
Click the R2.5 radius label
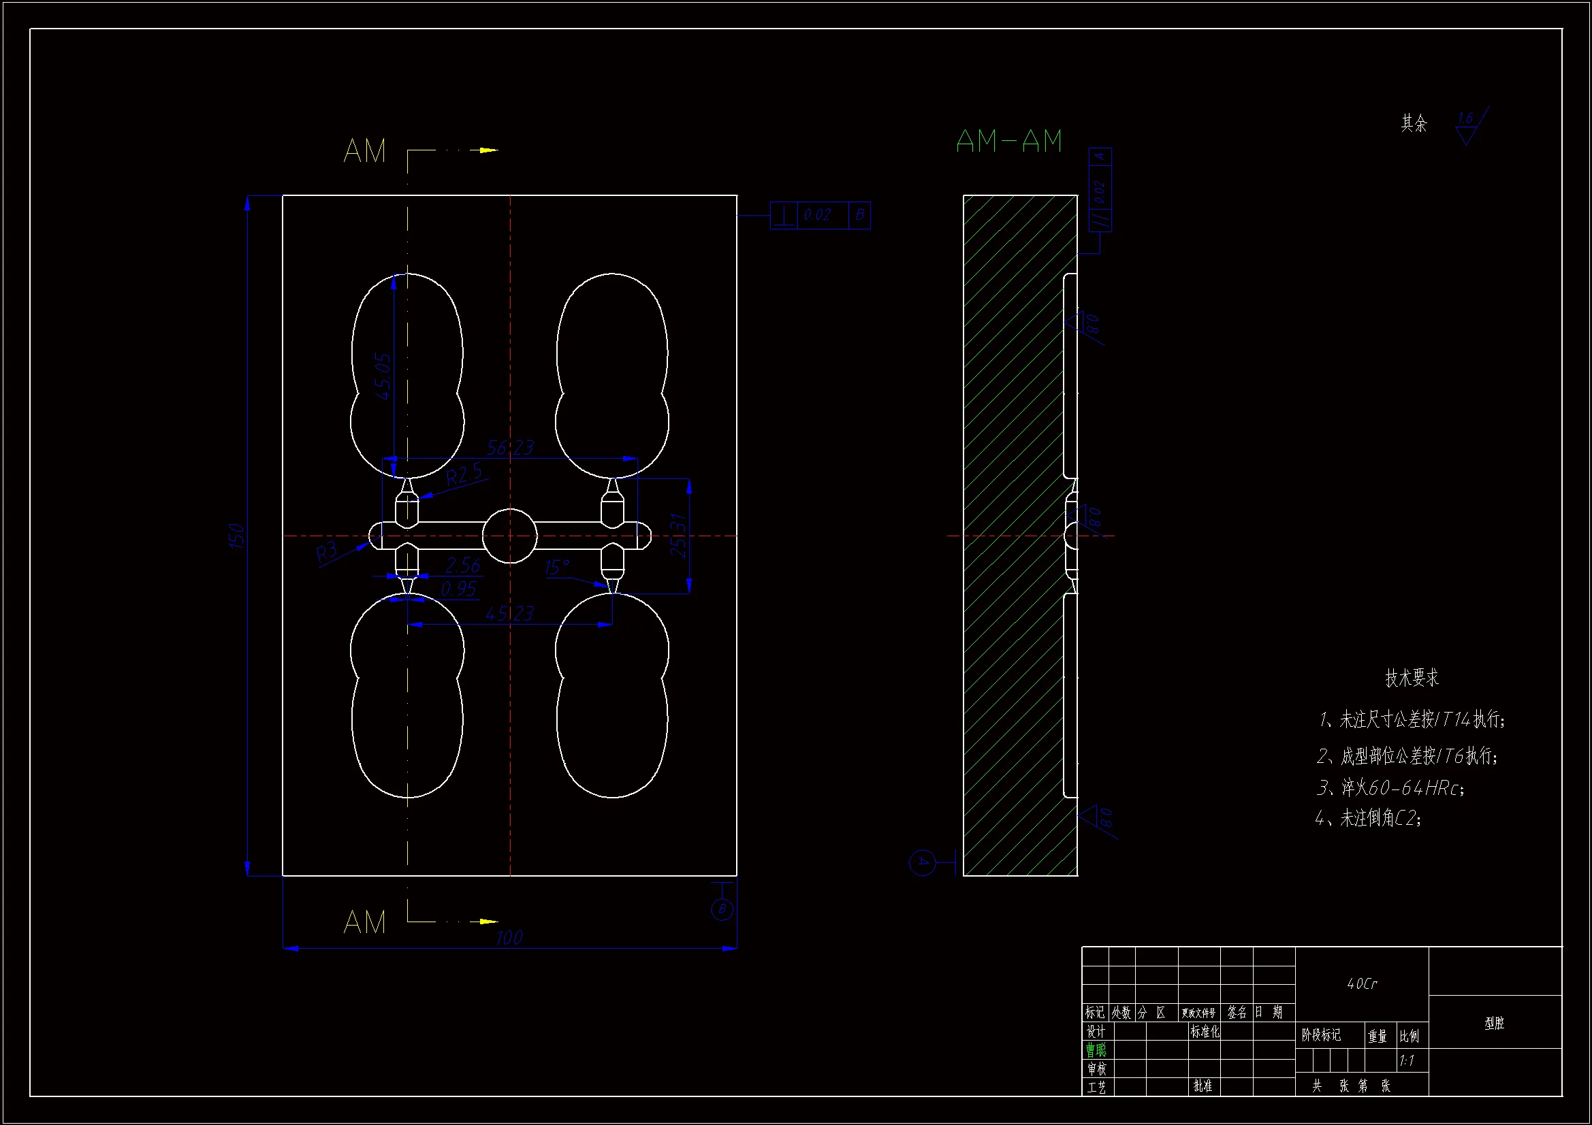click(x=463, y=475)
